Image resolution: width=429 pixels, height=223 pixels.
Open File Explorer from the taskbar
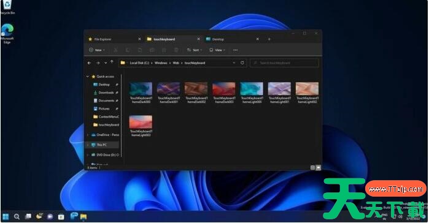tap(83, 217)
